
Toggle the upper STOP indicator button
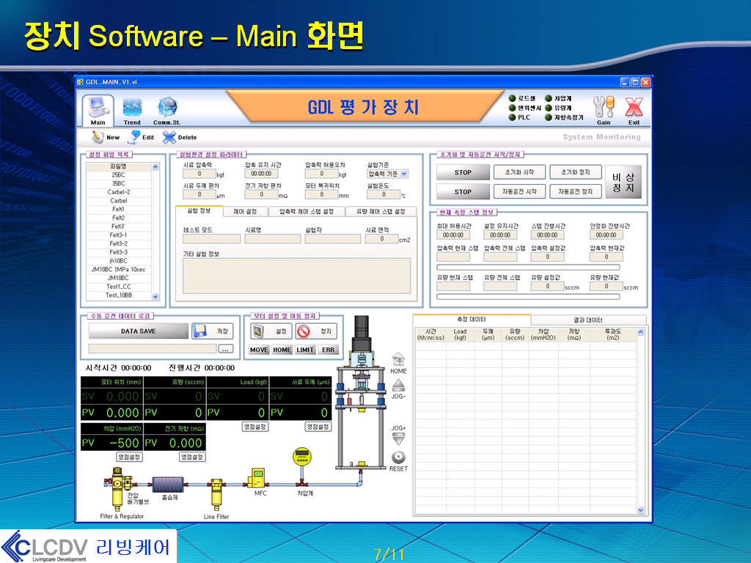click(463, 172)
